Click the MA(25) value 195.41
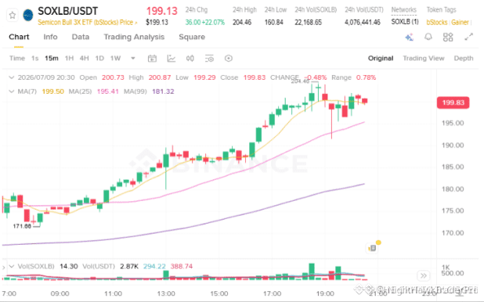 click(x=108, y=92)
